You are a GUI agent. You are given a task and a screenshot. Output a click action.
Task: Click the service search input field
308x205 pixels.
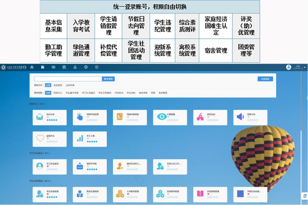68,79
